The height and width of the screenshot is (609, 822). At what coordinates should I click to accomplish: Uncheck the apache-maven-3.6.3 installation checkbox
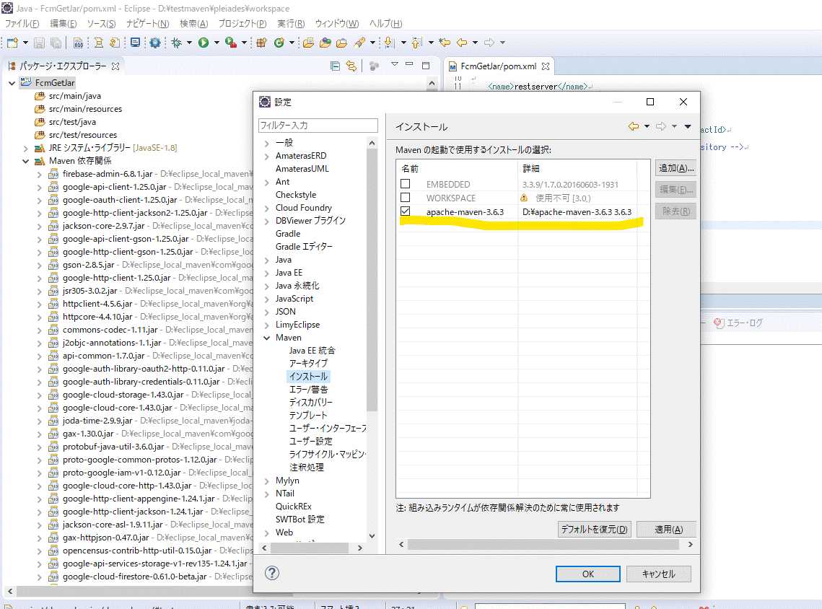[x=406, y=211]
